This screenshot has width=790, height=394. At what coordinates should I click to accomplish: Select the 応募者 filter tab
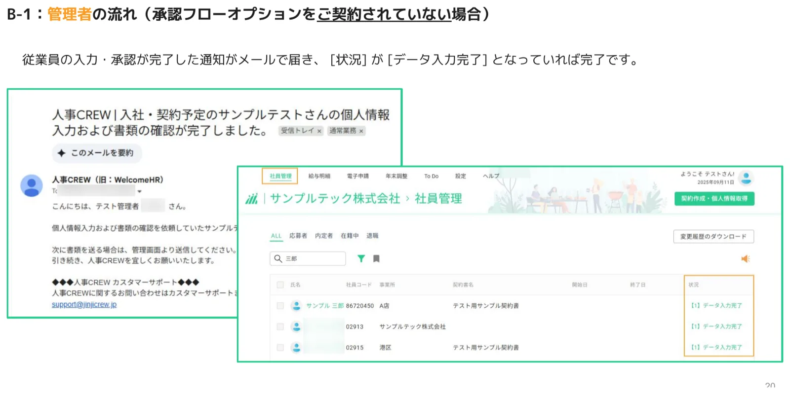click(x=298, y=236)
